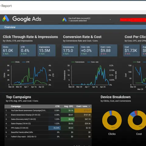
Task: Click the Device Breakdown heading
Action: (116, 97)
